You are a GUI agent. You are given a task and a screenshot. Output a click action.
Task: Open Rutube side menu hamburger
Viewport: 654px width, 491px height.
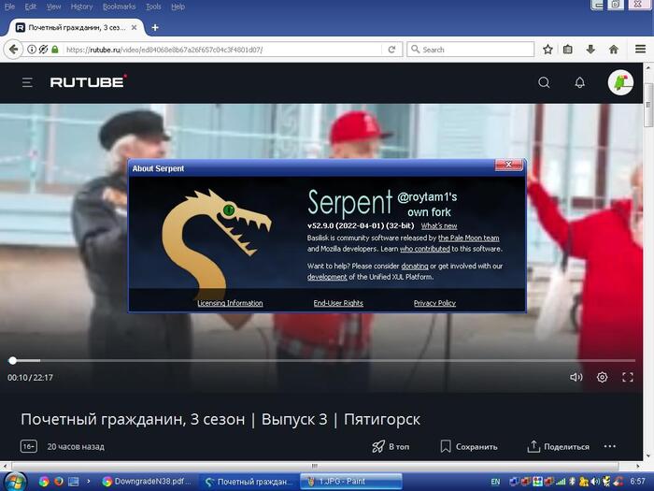tap(27, 82)
